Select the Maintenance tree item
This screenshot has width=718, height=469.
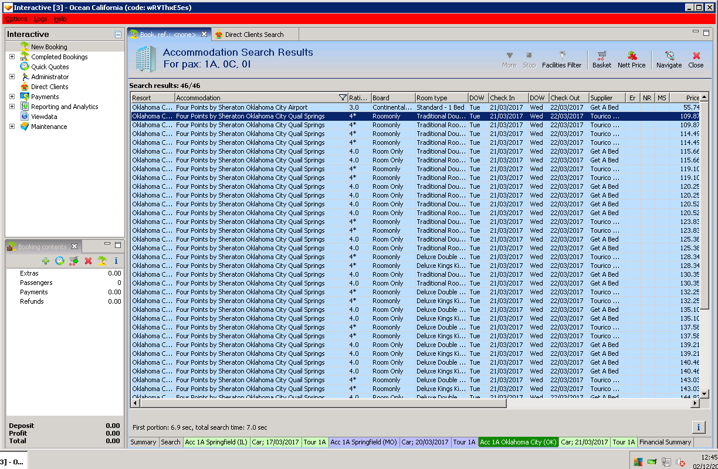click(x=49, y=127)
